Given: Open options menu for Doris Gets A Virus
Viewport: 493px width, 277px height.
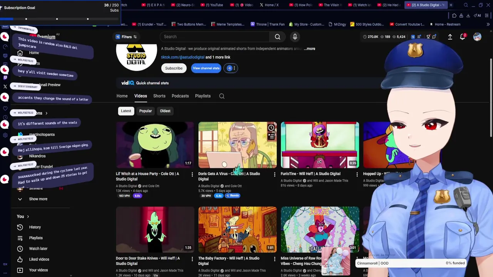Looking at the screenshot, I should (275, 175).
